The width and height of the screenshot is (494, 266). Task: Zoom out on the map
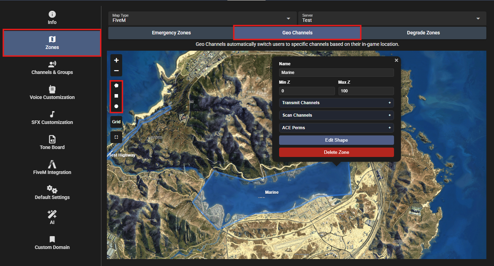(116, 71)
